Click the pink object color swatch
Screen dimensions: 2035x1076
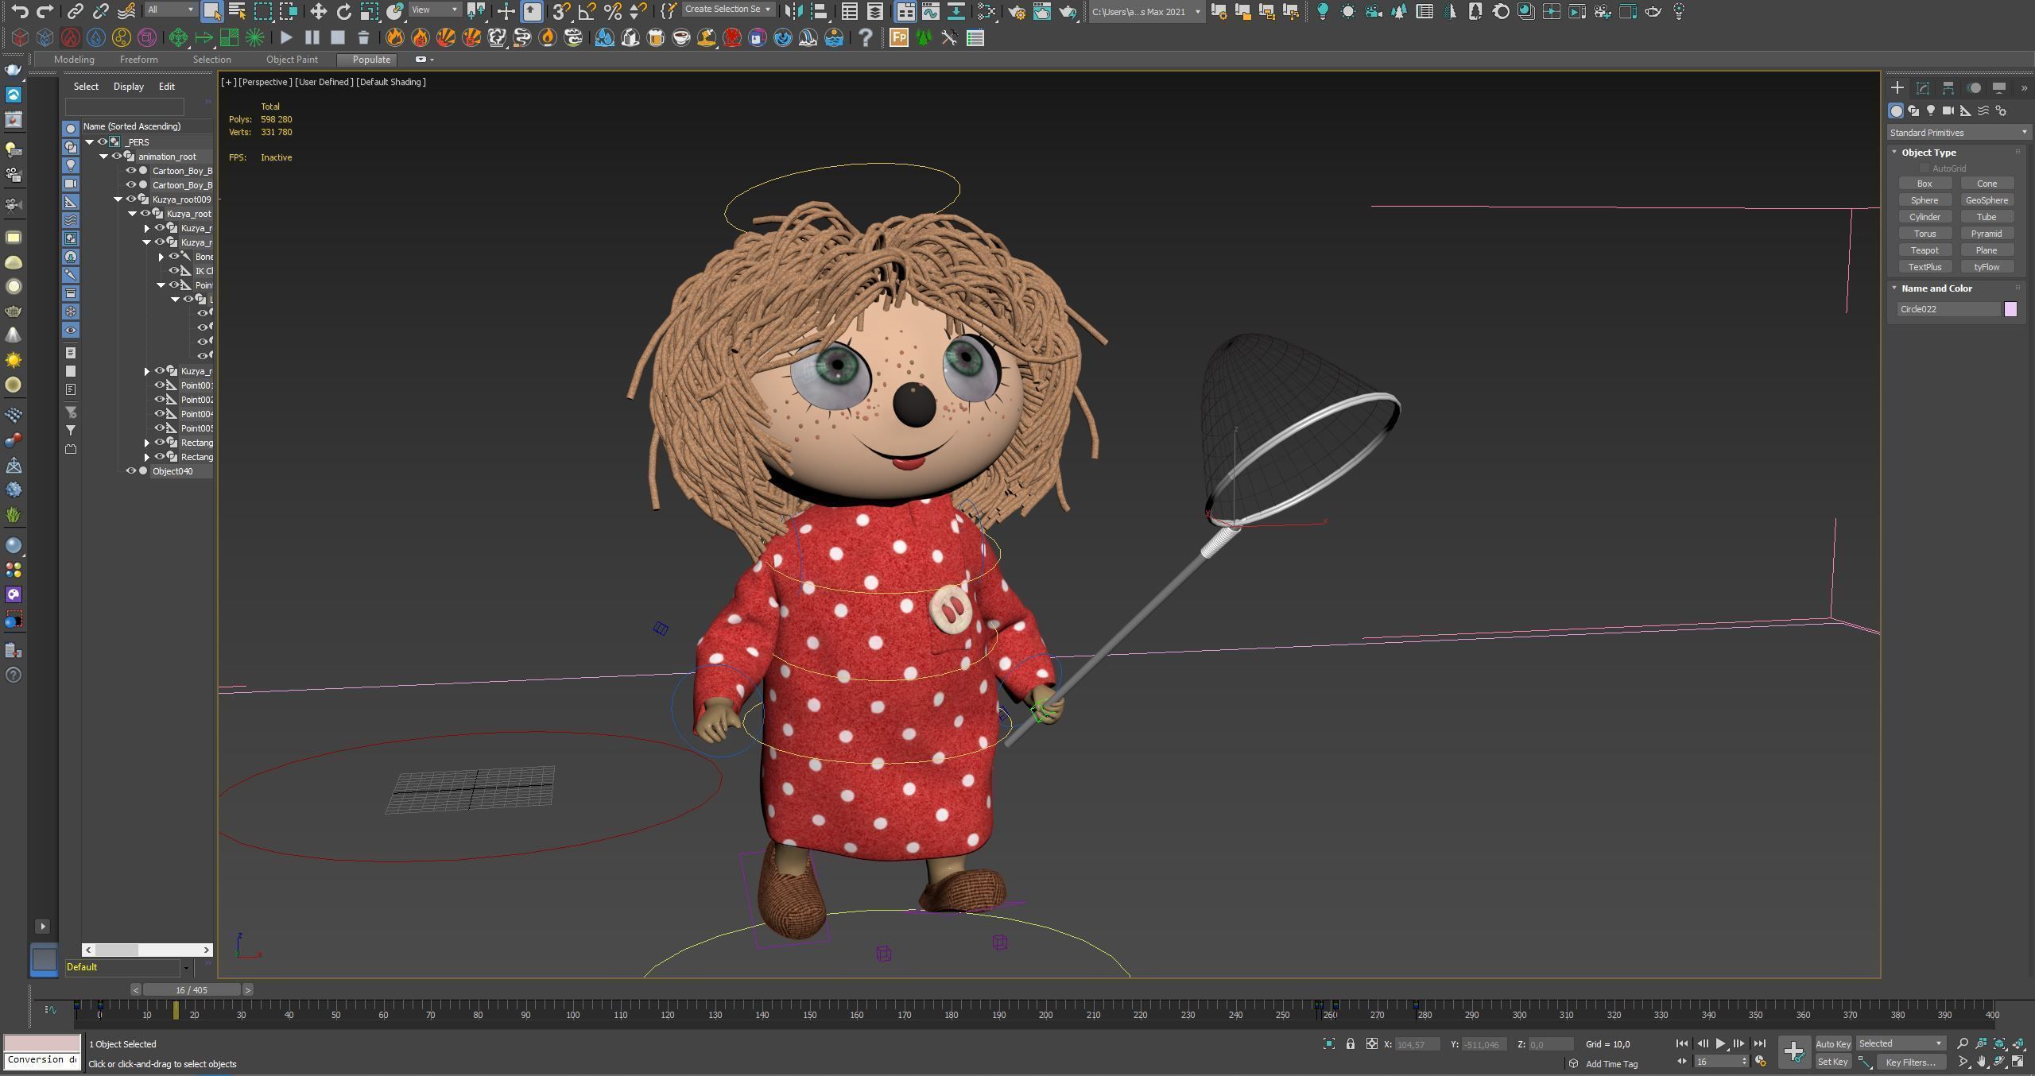click(x=2010, y=309)
